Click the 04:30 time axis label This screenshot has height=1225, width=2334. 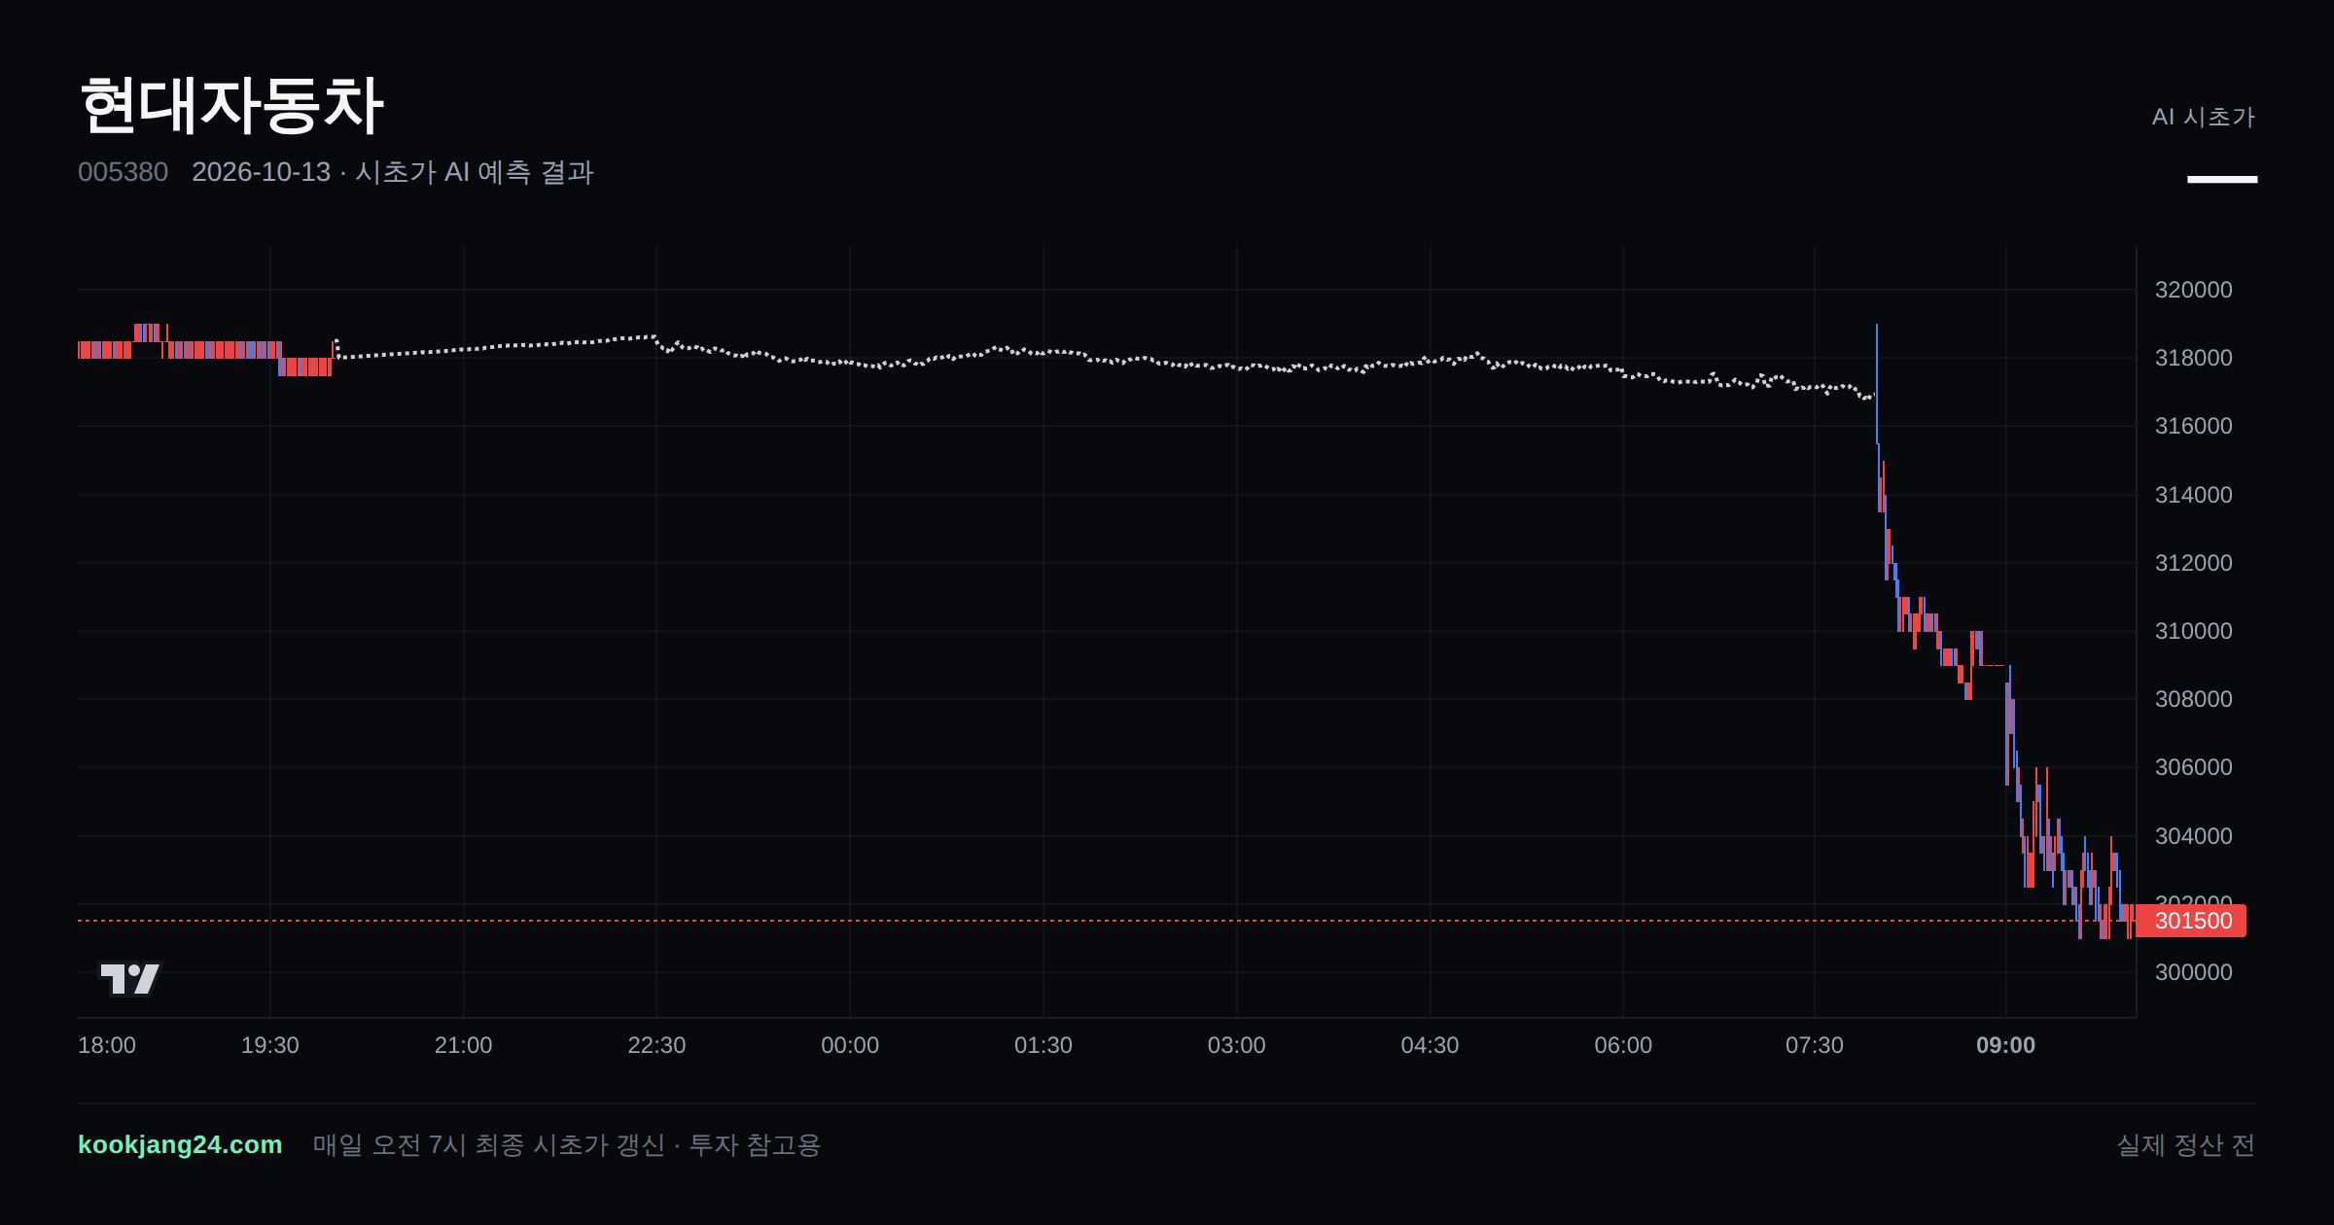[x=1430, y=1045]
